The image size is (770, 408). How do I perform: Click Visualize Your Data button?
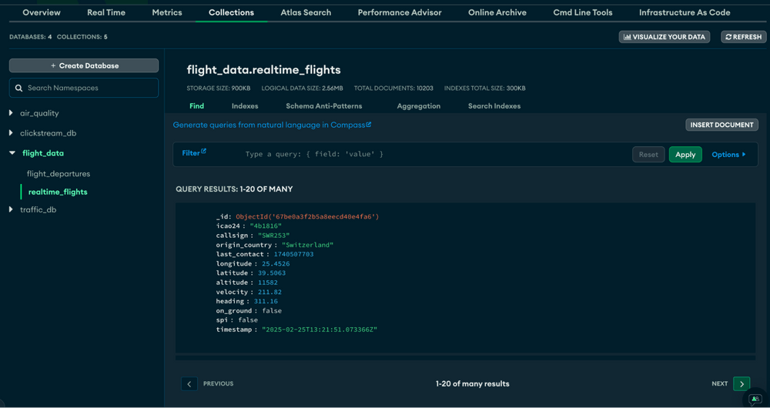(665, 37)
